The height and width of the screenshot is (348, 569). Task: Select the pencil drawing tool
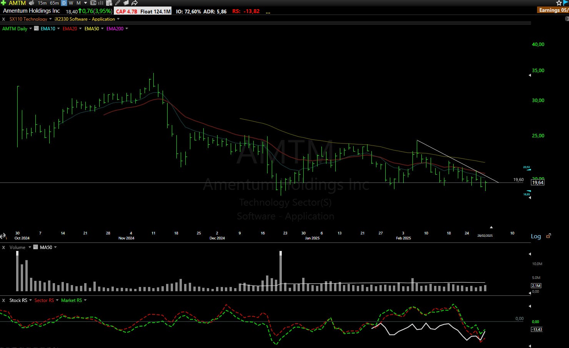118,3
